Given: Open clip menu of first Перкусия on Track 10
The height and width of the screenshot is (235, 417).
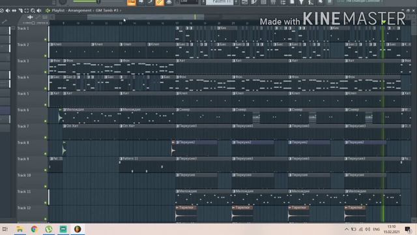Looking at the screenshot, I should point(177,175).
